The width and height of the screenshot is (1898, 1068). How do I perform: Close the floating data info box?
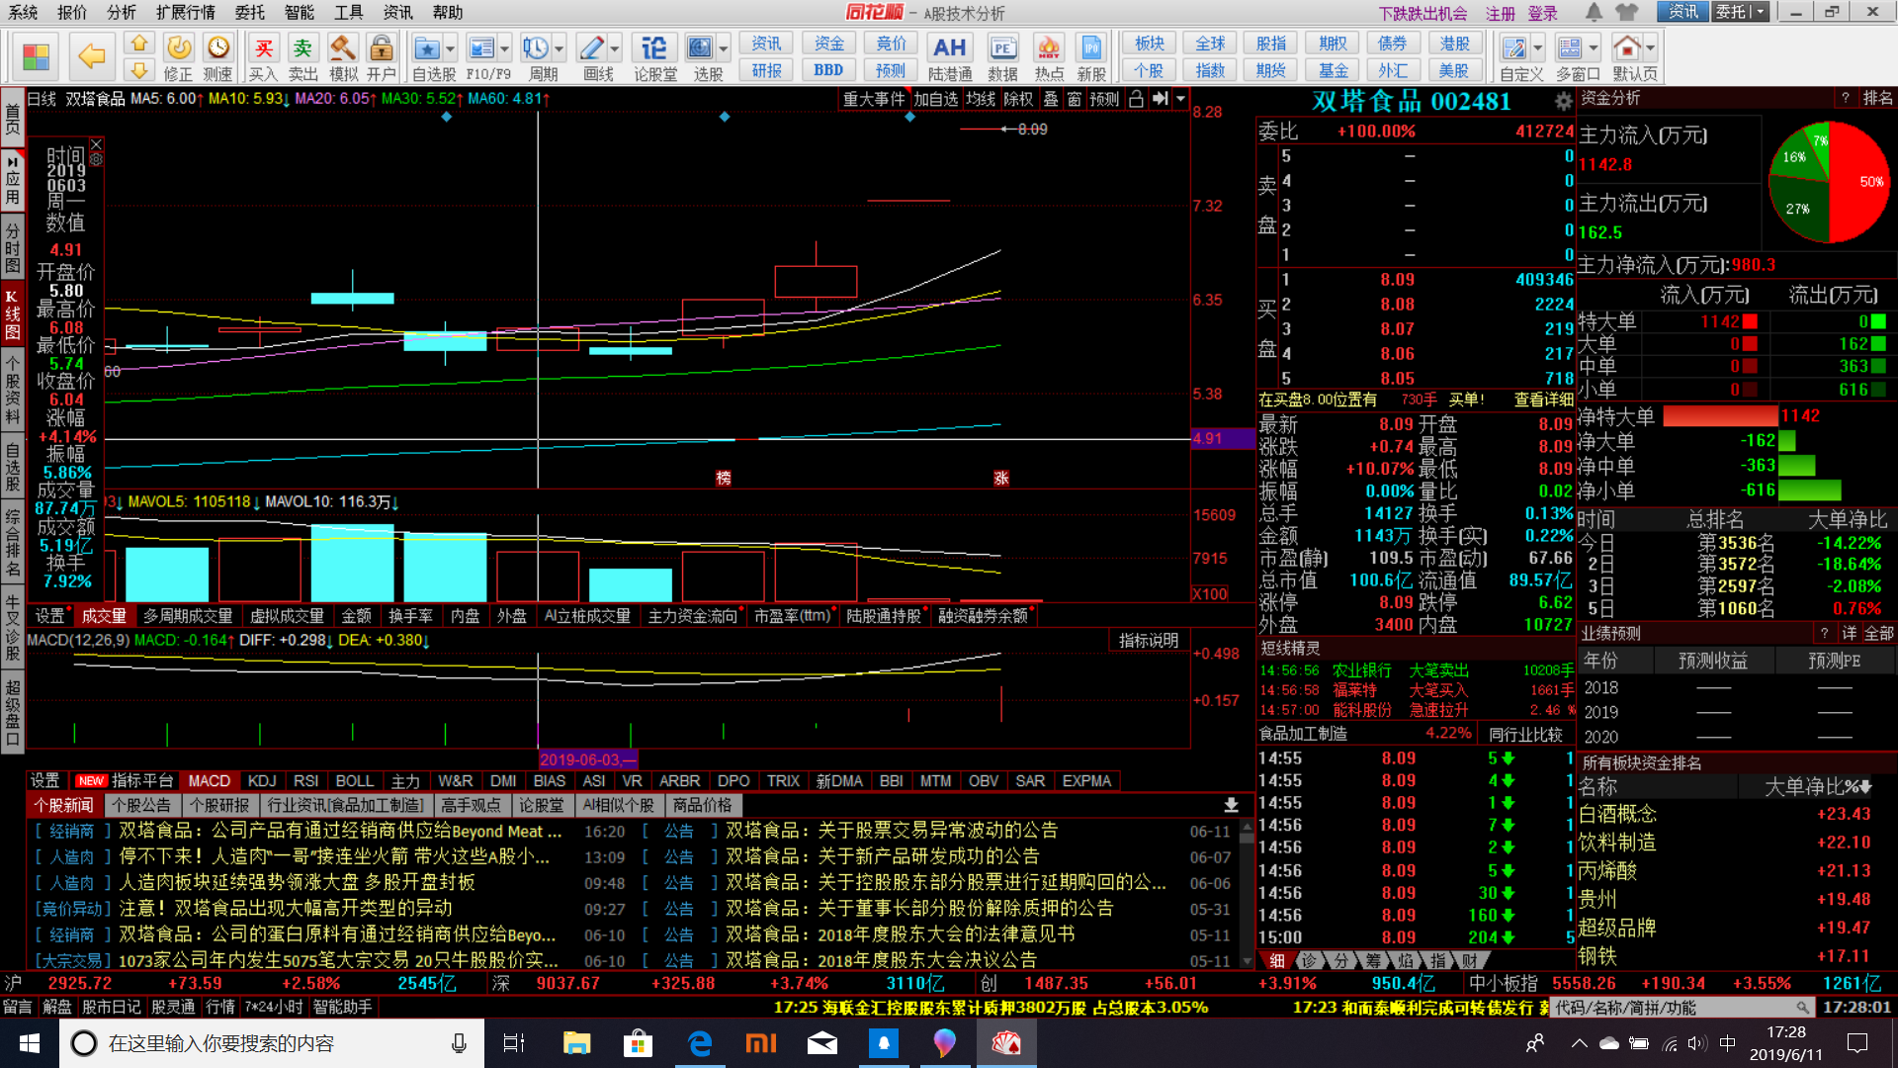[x=96, y=144]
